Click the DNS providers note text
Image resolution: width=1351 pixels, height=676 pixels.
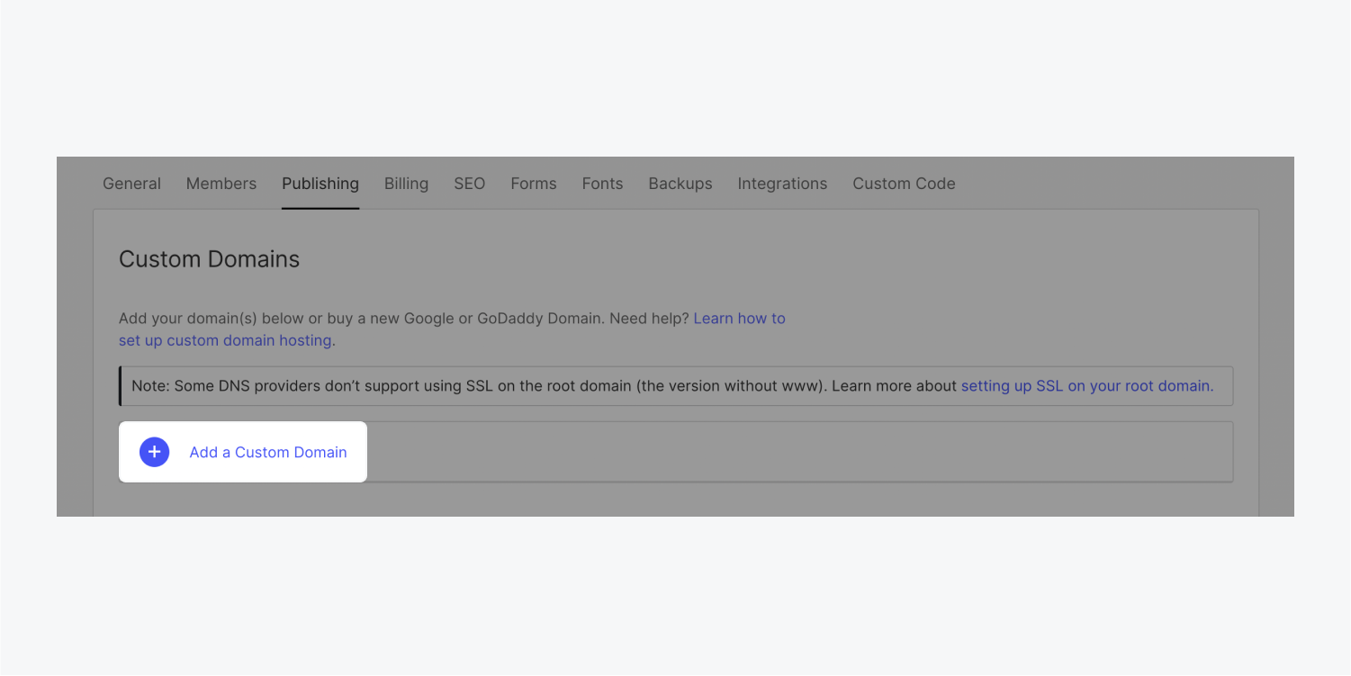coord(540,386)
